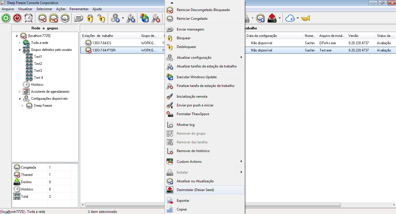Select Test 4 group in tree
396x214 pixels.
pos(38,78)
